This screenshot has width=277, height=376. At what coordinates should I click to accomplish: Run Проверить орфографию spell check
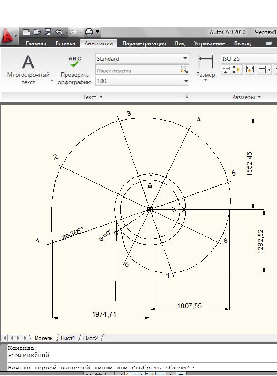click(74, 70)
